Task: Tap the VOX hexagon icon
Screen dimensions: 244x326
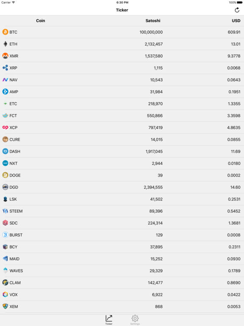Action: [5, 295]
